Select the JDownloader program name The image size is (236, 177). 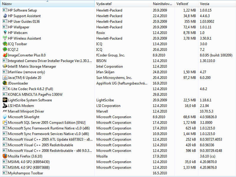(x=18, y=83)
